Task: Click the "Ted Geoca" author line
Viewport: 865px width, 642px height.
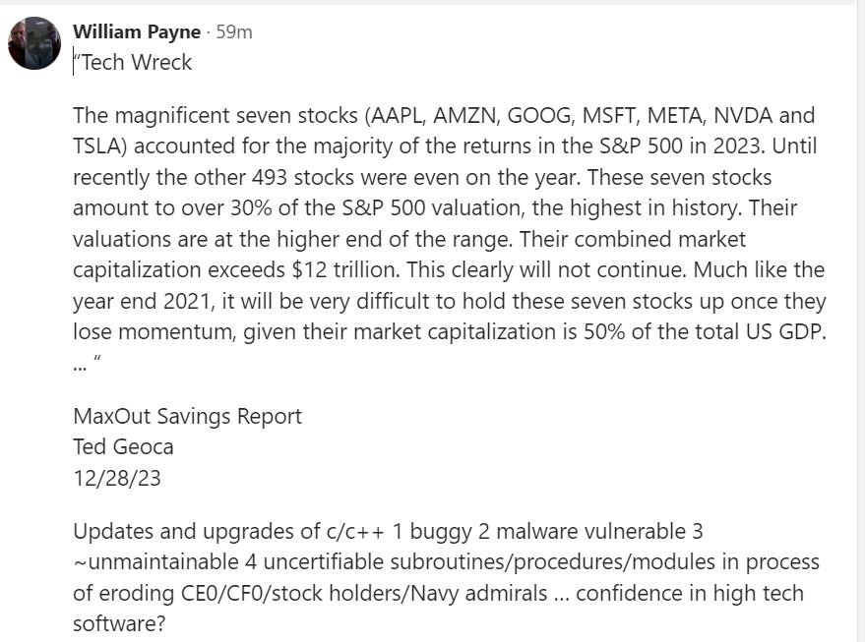Action: [123, 447]
